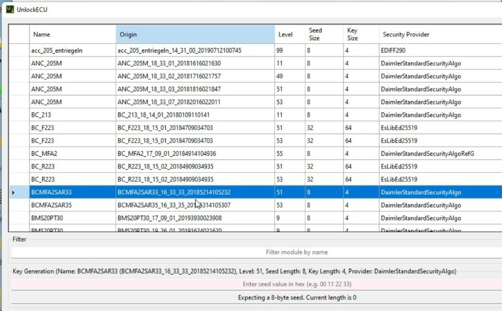Viewport: 502px width, 311px height.
Task: Click row selector arrow beside BCMFA2SAR33
Action: point(13,192)
